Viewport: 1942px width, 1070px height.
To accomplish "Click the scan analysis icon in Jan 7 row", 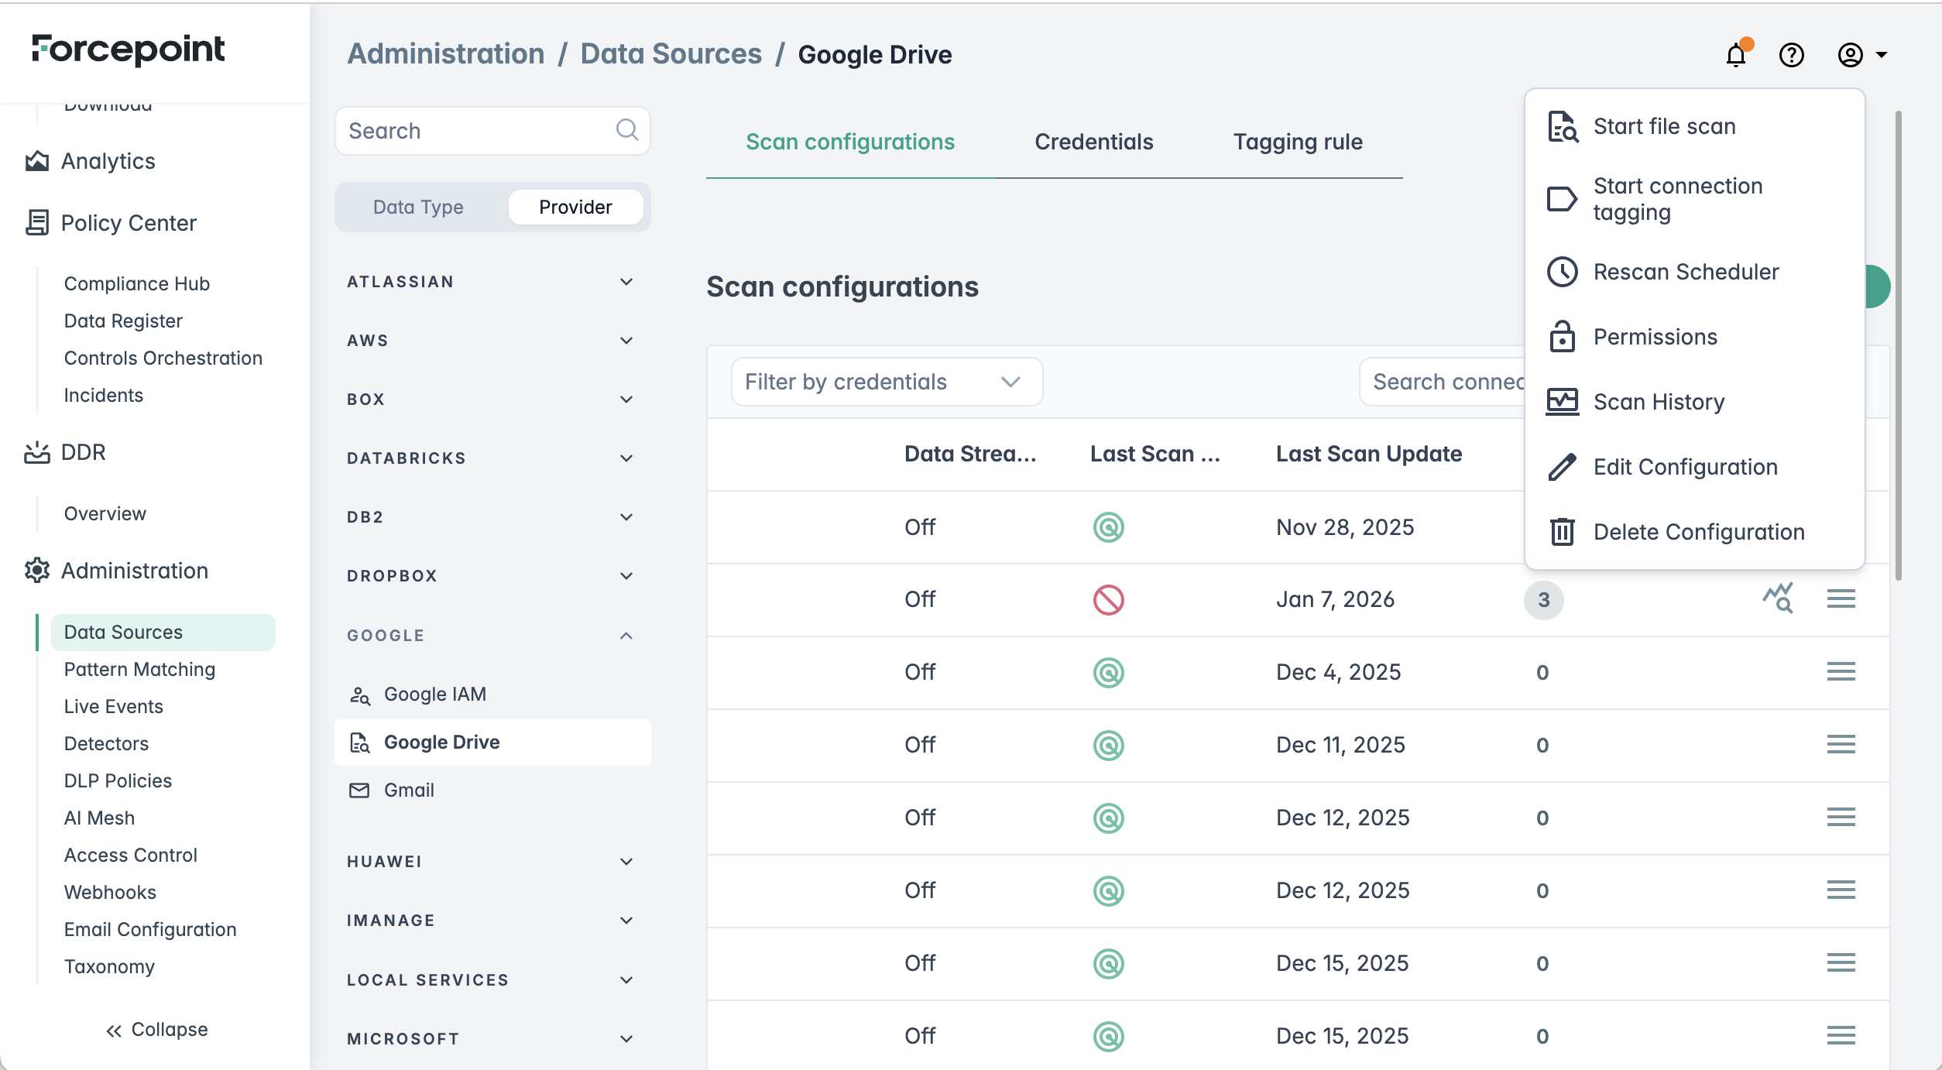I will (x=1779, y=598).
